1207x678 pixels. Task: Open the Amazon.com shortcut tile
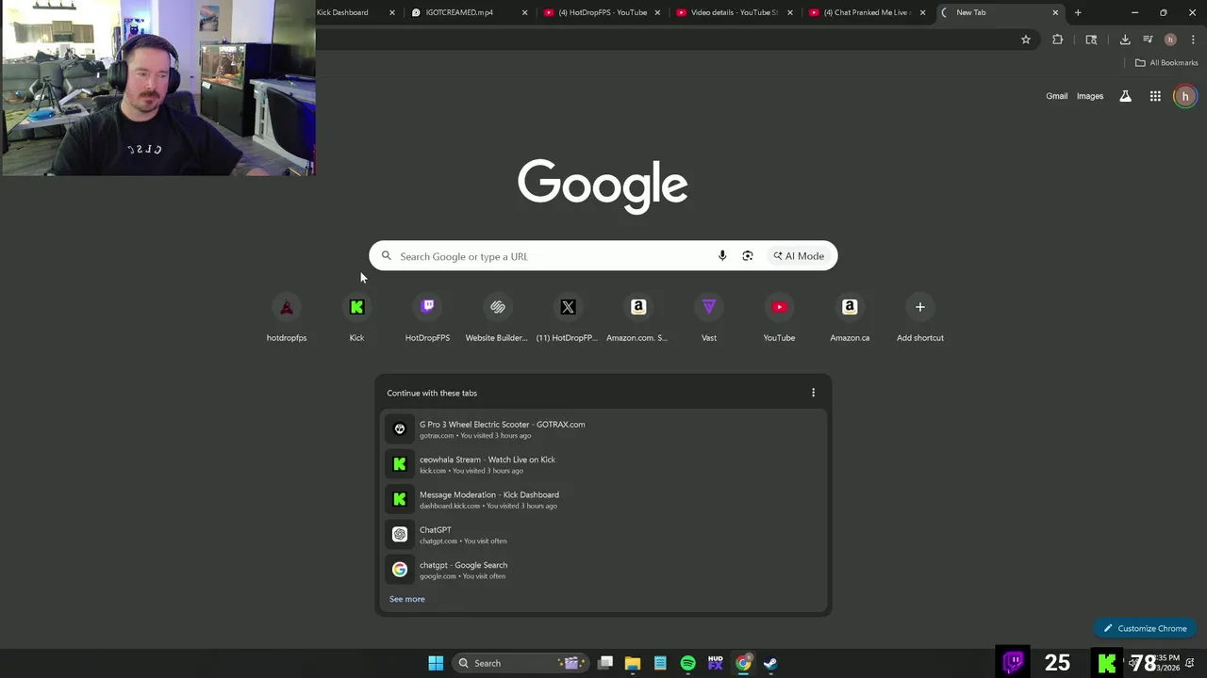[x=638, y=318]
